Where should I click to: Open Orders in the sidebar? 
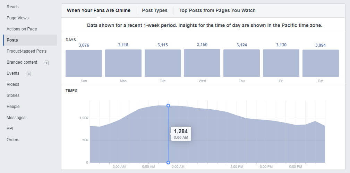[13, 140]
